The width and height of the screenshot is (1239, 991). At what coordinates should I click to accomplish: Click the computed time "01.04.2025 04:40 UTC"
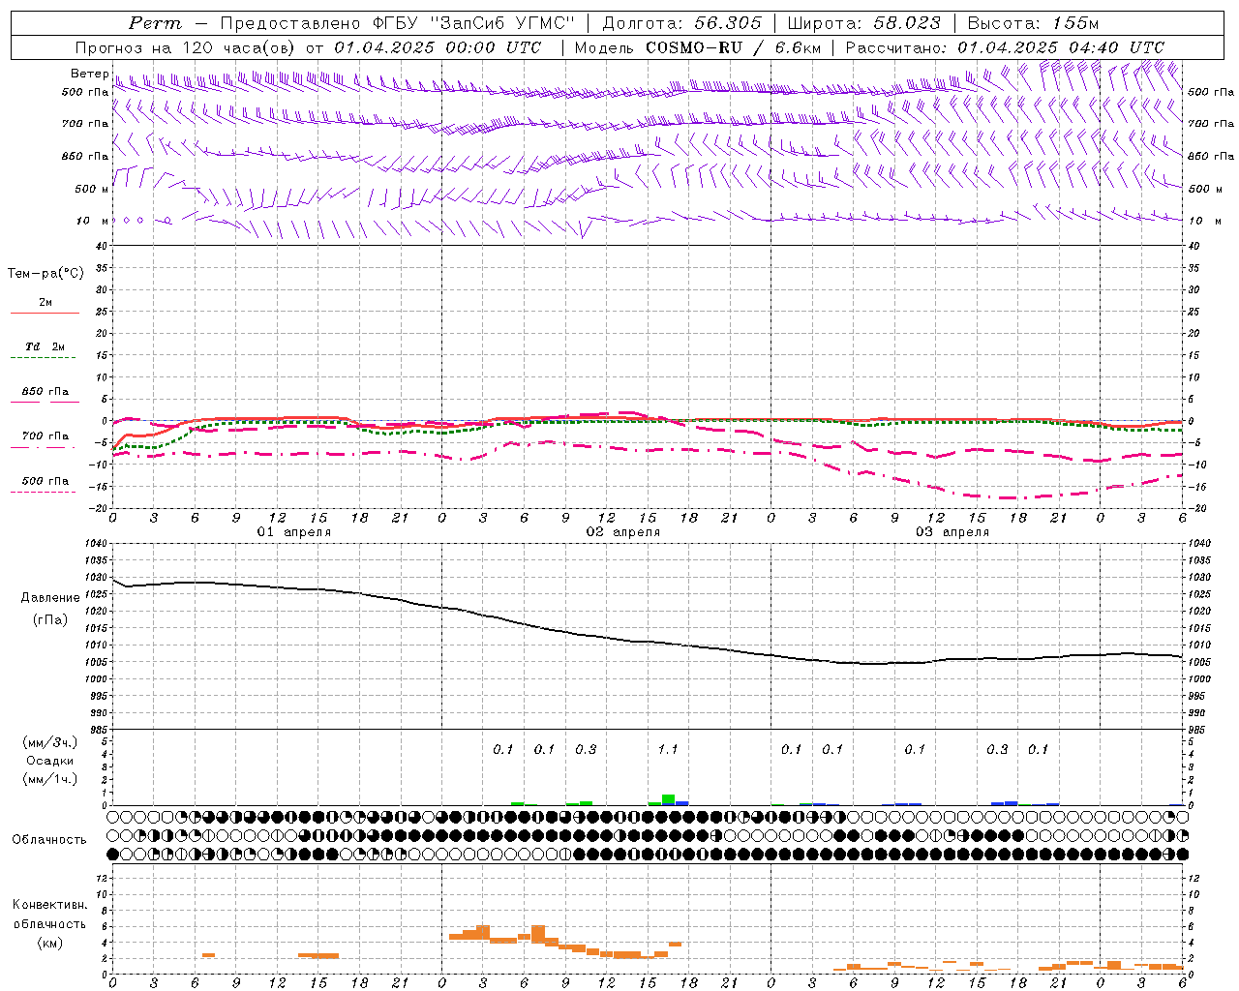1060,47
